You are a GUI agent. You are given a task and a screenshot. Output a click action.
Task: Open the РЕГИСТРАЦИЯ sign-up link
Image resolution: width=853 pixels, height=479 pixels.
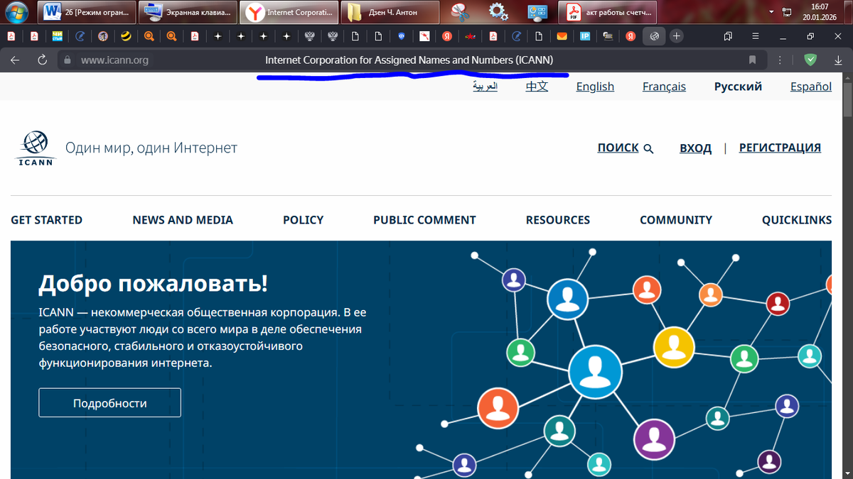click(780, 148)
